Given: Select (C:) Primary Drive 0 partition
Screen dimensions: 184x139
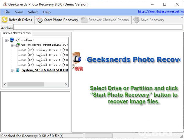Looking at the screenshot, I should click(x=48, y=50).
